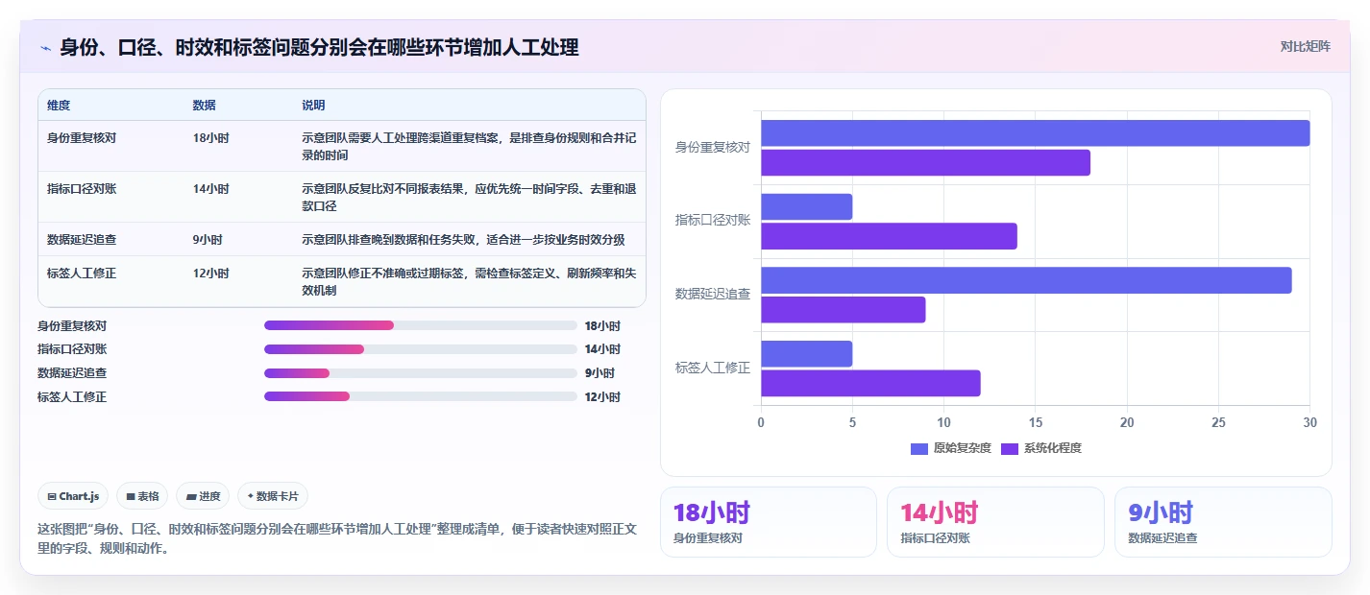Click the 12小时 cell in the table
1370x595 pixels.
211,274
